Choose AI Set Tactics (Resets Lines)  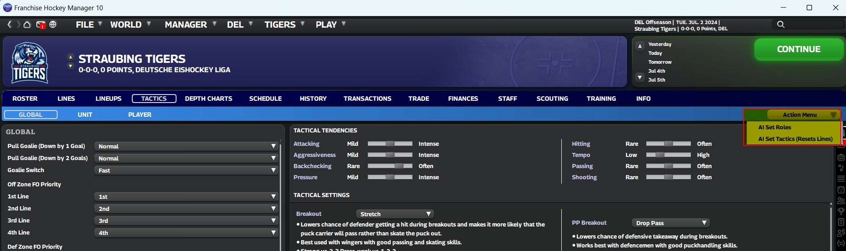coord(795,139)
